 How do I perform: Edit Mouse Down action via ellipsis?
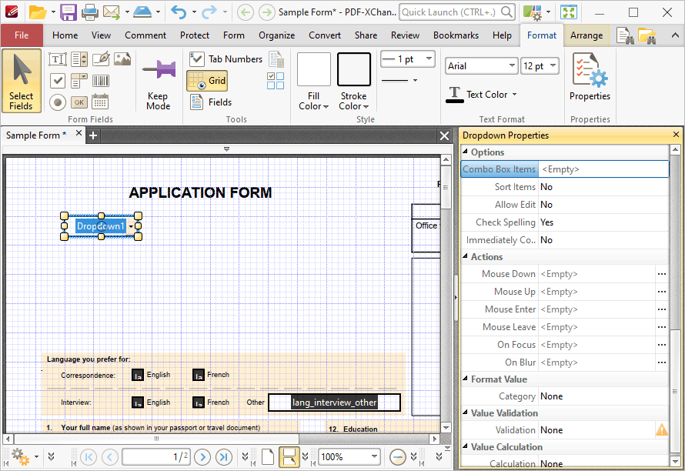coord(662,274)
